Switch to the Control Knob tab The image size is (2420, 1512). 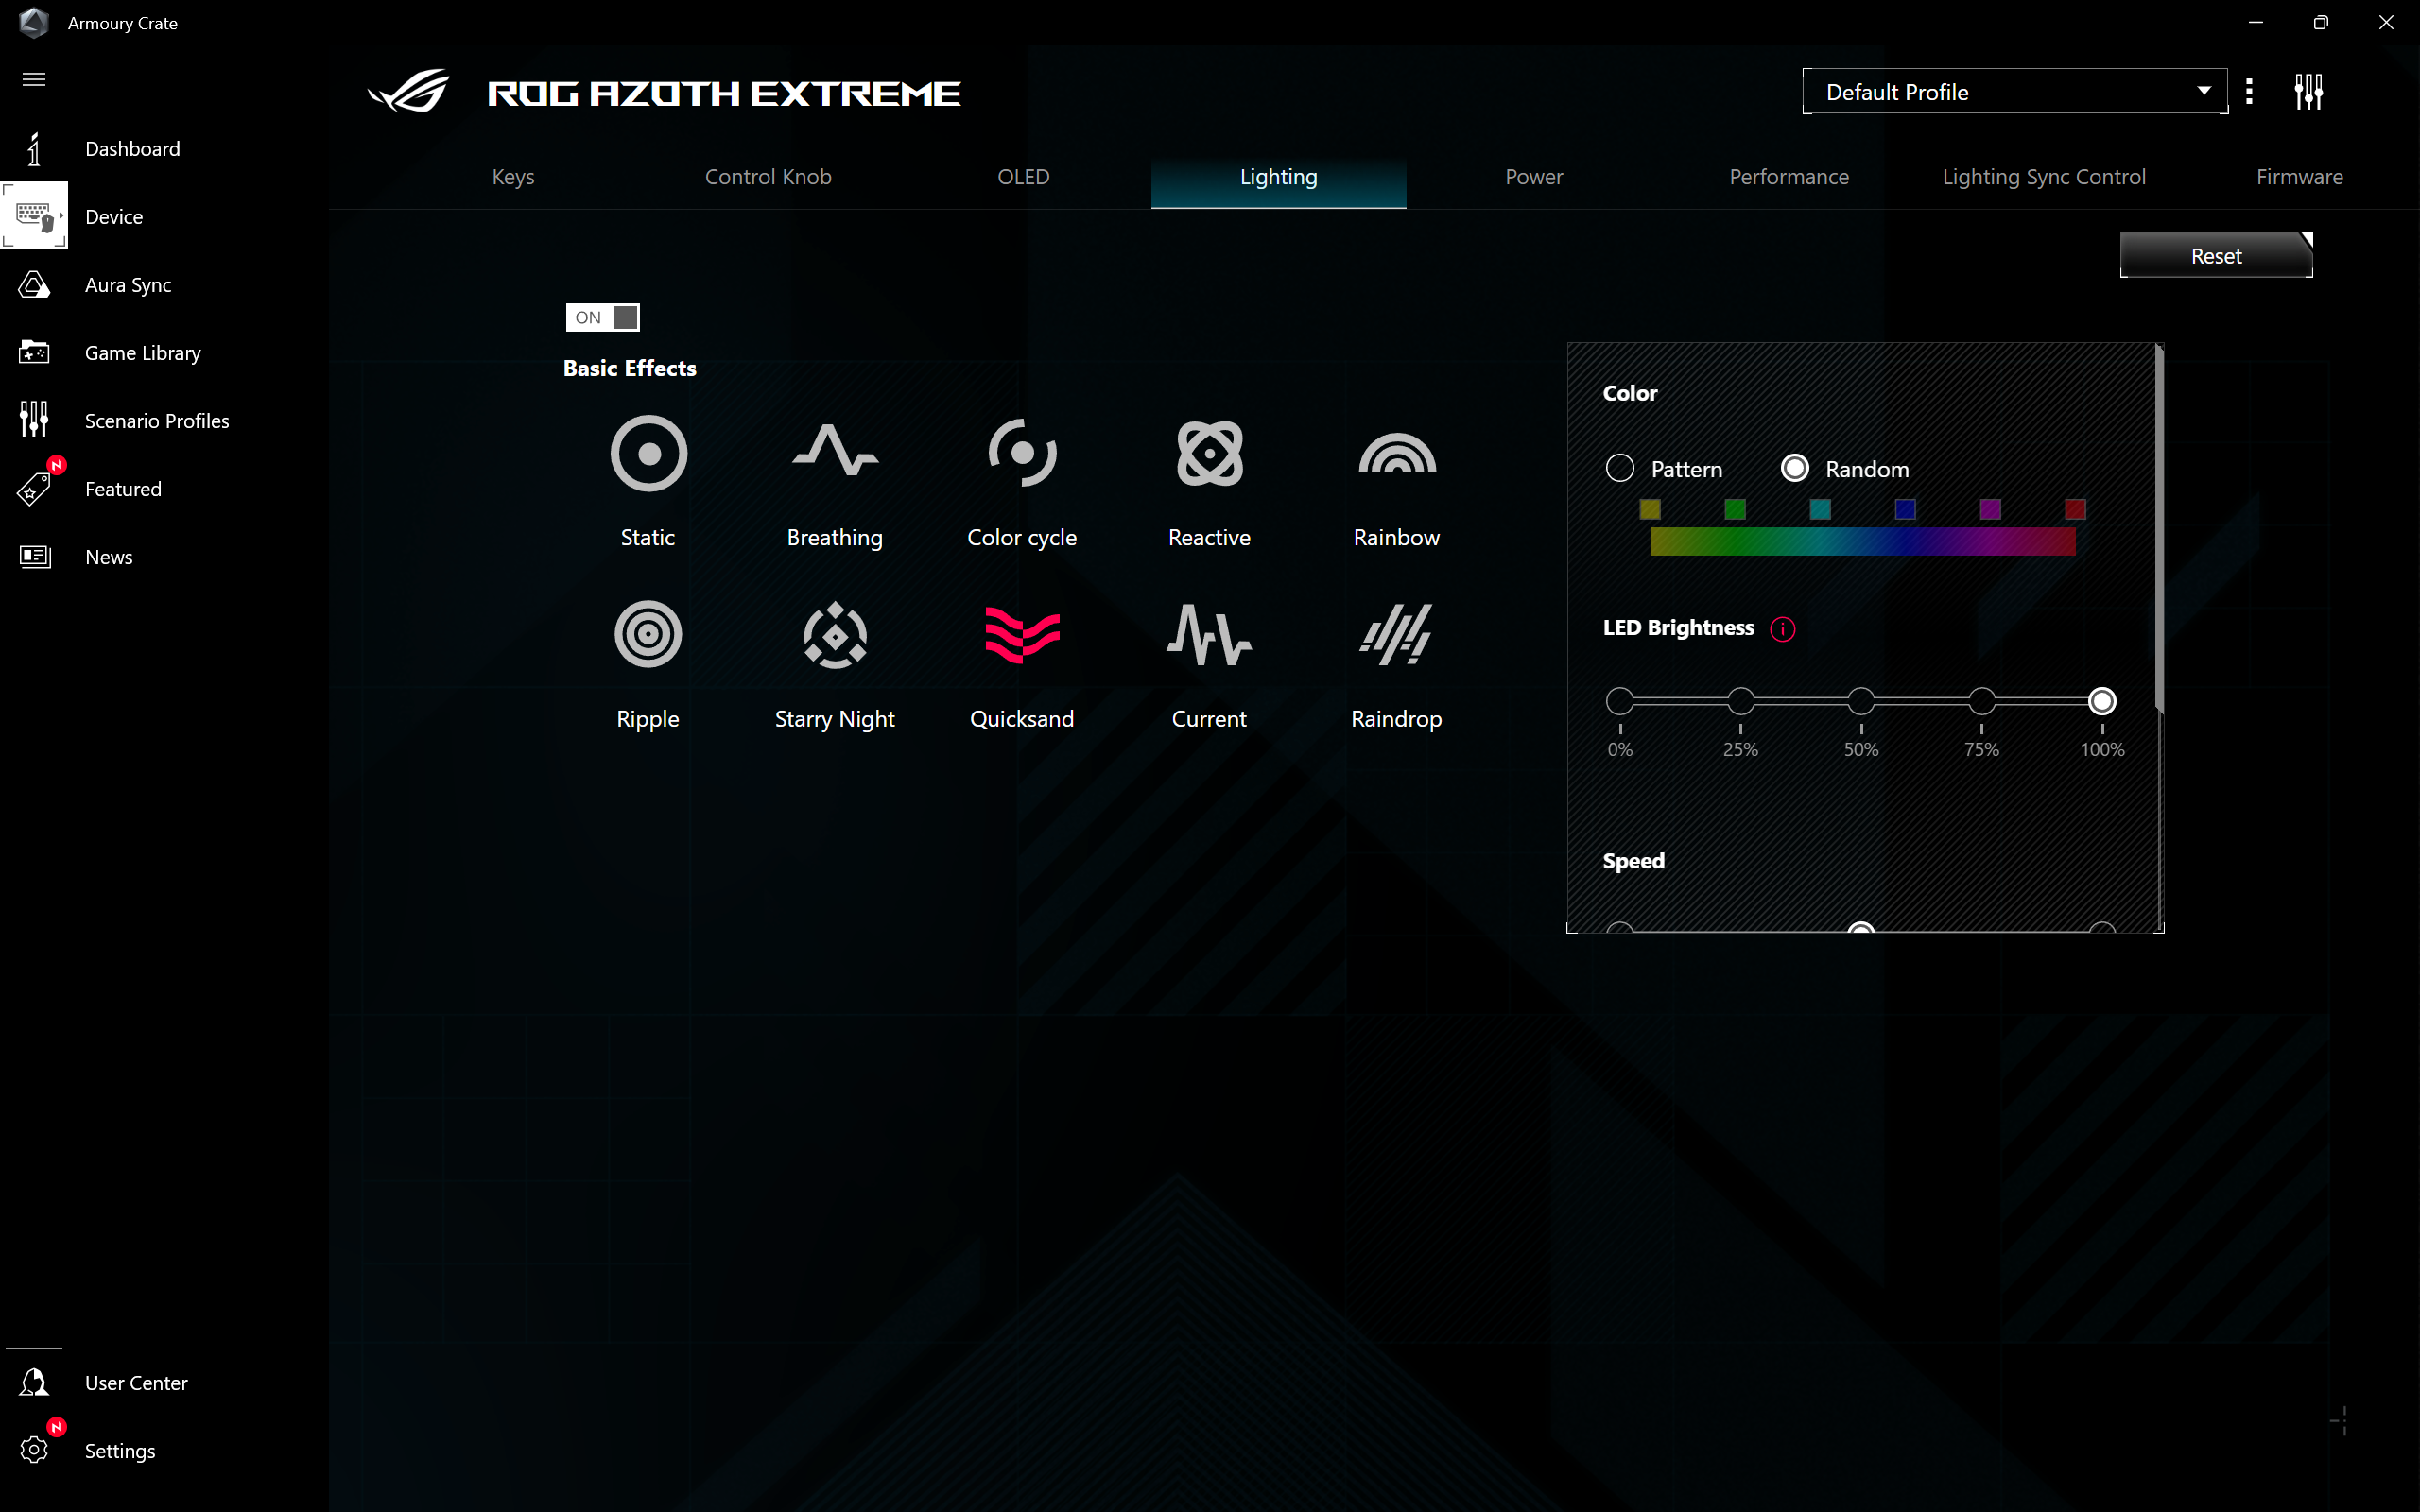point(768,177)
